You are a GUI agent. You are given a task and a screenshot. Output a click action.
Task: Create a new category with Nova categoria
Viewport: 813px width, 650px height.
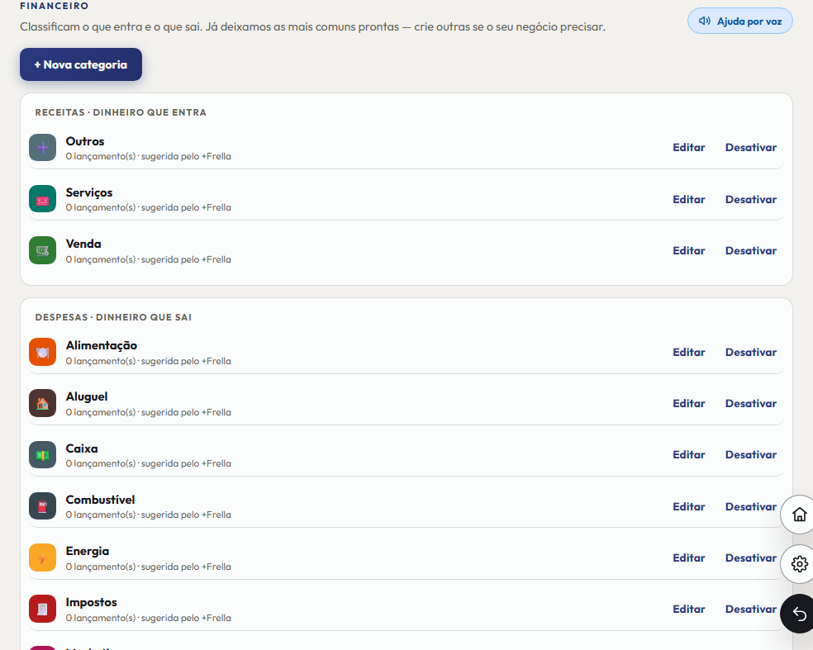click(81, 64)
